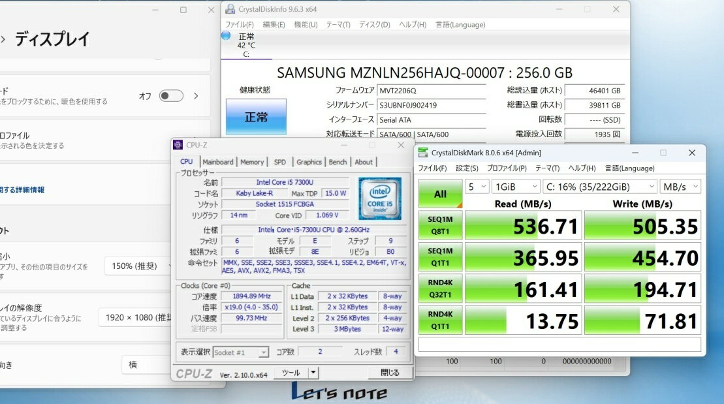Open the 1920 × 1080 resolution dropdown
The width and height of the screenshot is (724, 404).
[136, 318]
